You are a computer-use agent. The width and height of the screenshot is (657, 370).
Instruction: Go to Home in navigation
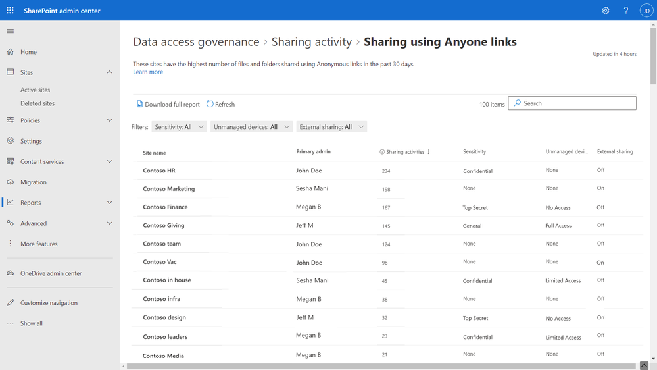pyautogui.click(x=28, y=52)
